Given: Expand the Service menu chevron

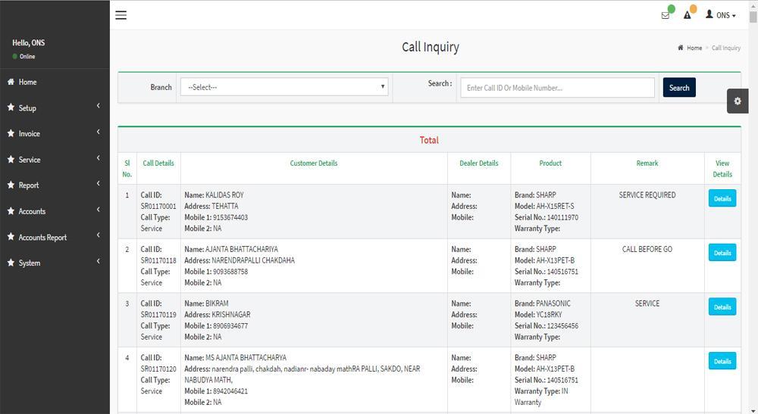Looking at the screenshot, I should [98, 157].
